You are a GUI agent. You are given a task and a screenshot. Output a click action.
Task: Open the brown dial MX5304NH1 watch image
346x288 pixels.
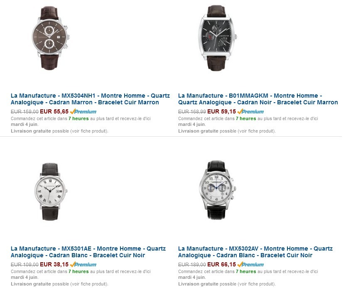coord(51,38)
